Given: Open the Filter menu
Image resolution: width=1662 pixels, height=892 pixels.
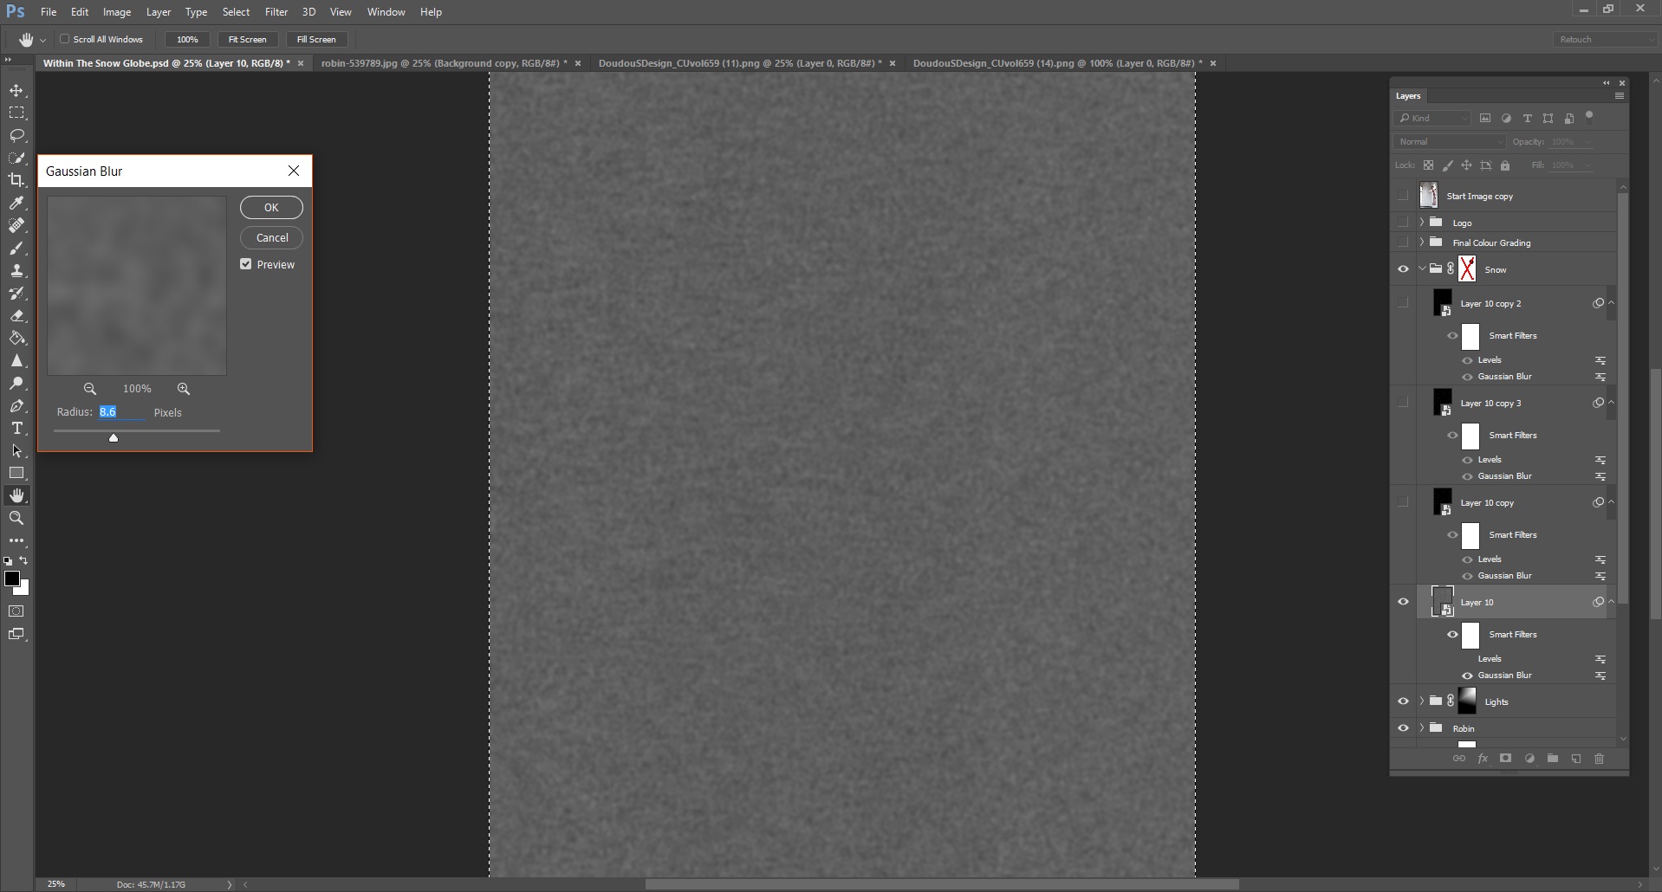Looking at the screenshot, I should 276,11.
